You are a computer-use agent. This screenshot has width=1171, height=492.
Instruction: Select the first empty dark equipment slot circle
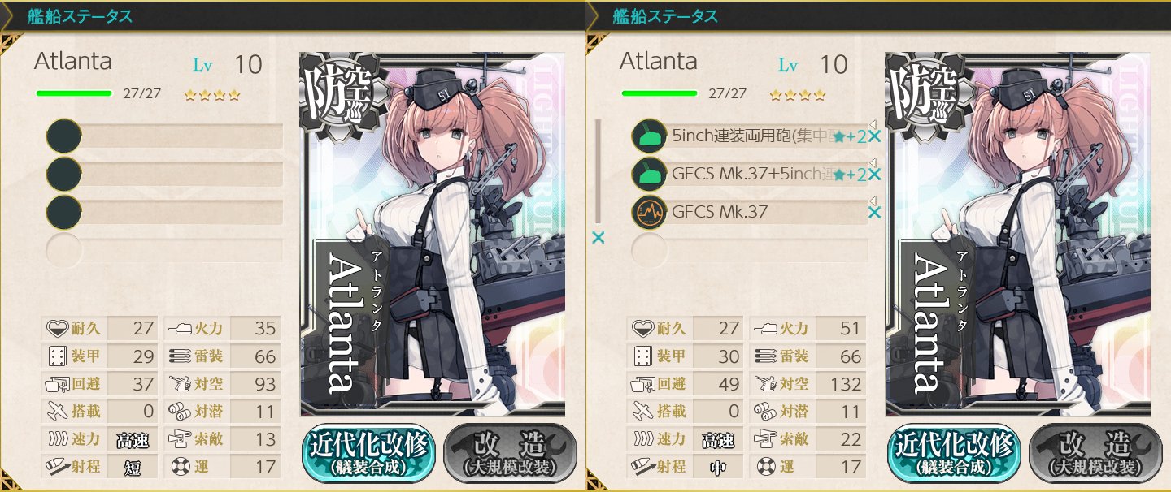coord(64,136)
